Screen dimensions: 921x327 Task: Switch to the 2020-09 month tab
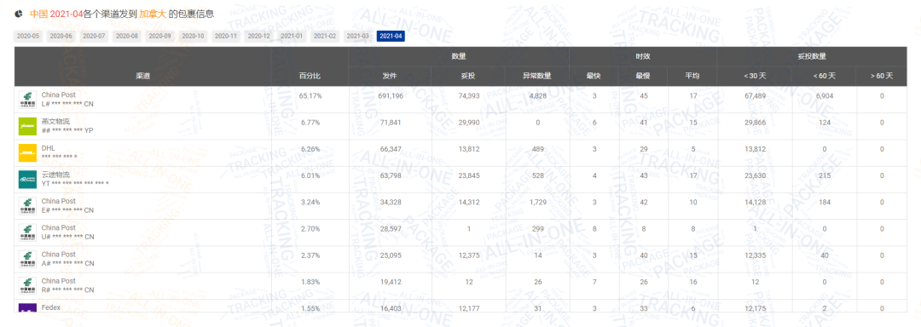tap(159, 36)
